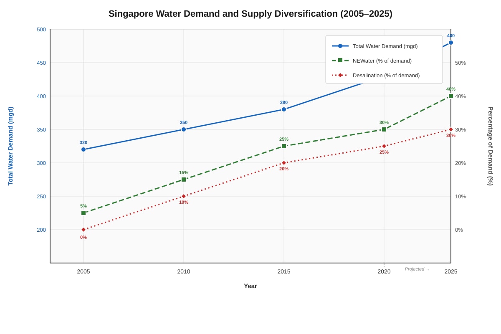501x334 pixels.
Task: Click the 2010 x-axis tick label
Action: (x=184, y=271)
